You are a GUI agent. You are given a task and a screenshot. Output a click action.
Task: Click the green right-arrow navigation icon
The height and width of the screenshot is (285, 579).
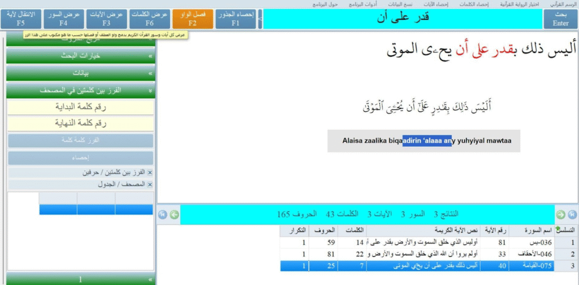[x=560, y=214]
